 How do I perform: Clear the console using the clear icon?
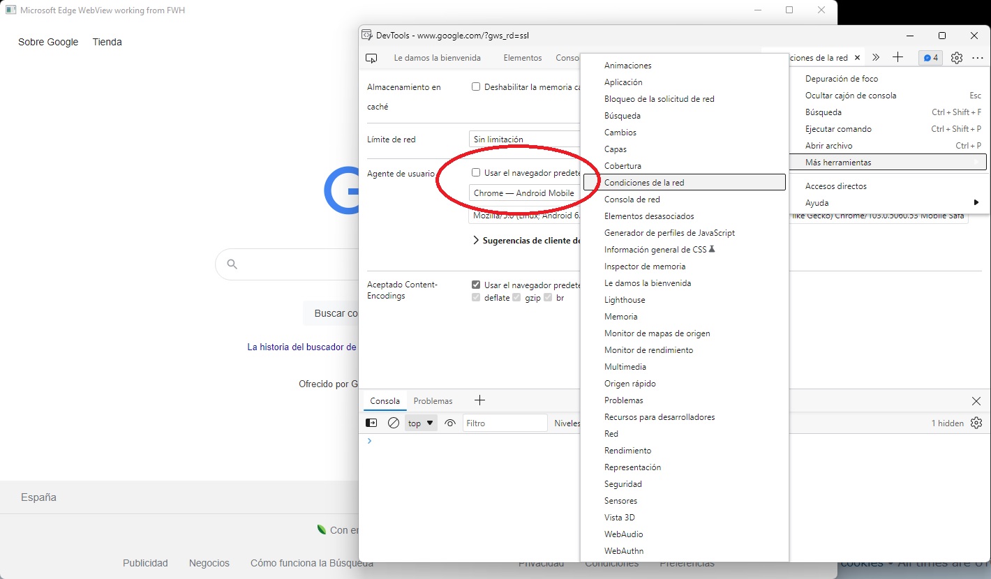(x=394, y=423)
